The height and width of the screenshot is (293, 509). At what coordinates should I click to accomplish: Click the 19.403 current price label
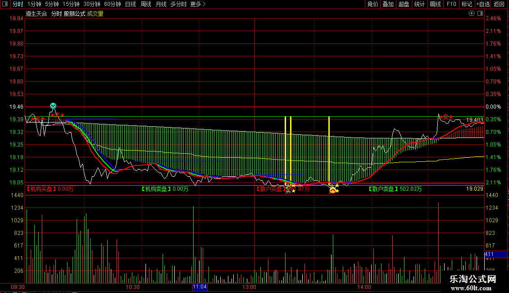[x=475, y=120]
